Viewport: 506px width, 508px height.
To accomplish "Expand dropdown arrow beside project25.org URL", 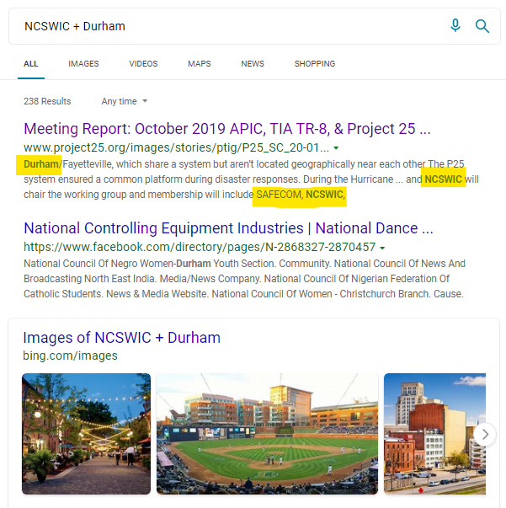I will [336, 147].
